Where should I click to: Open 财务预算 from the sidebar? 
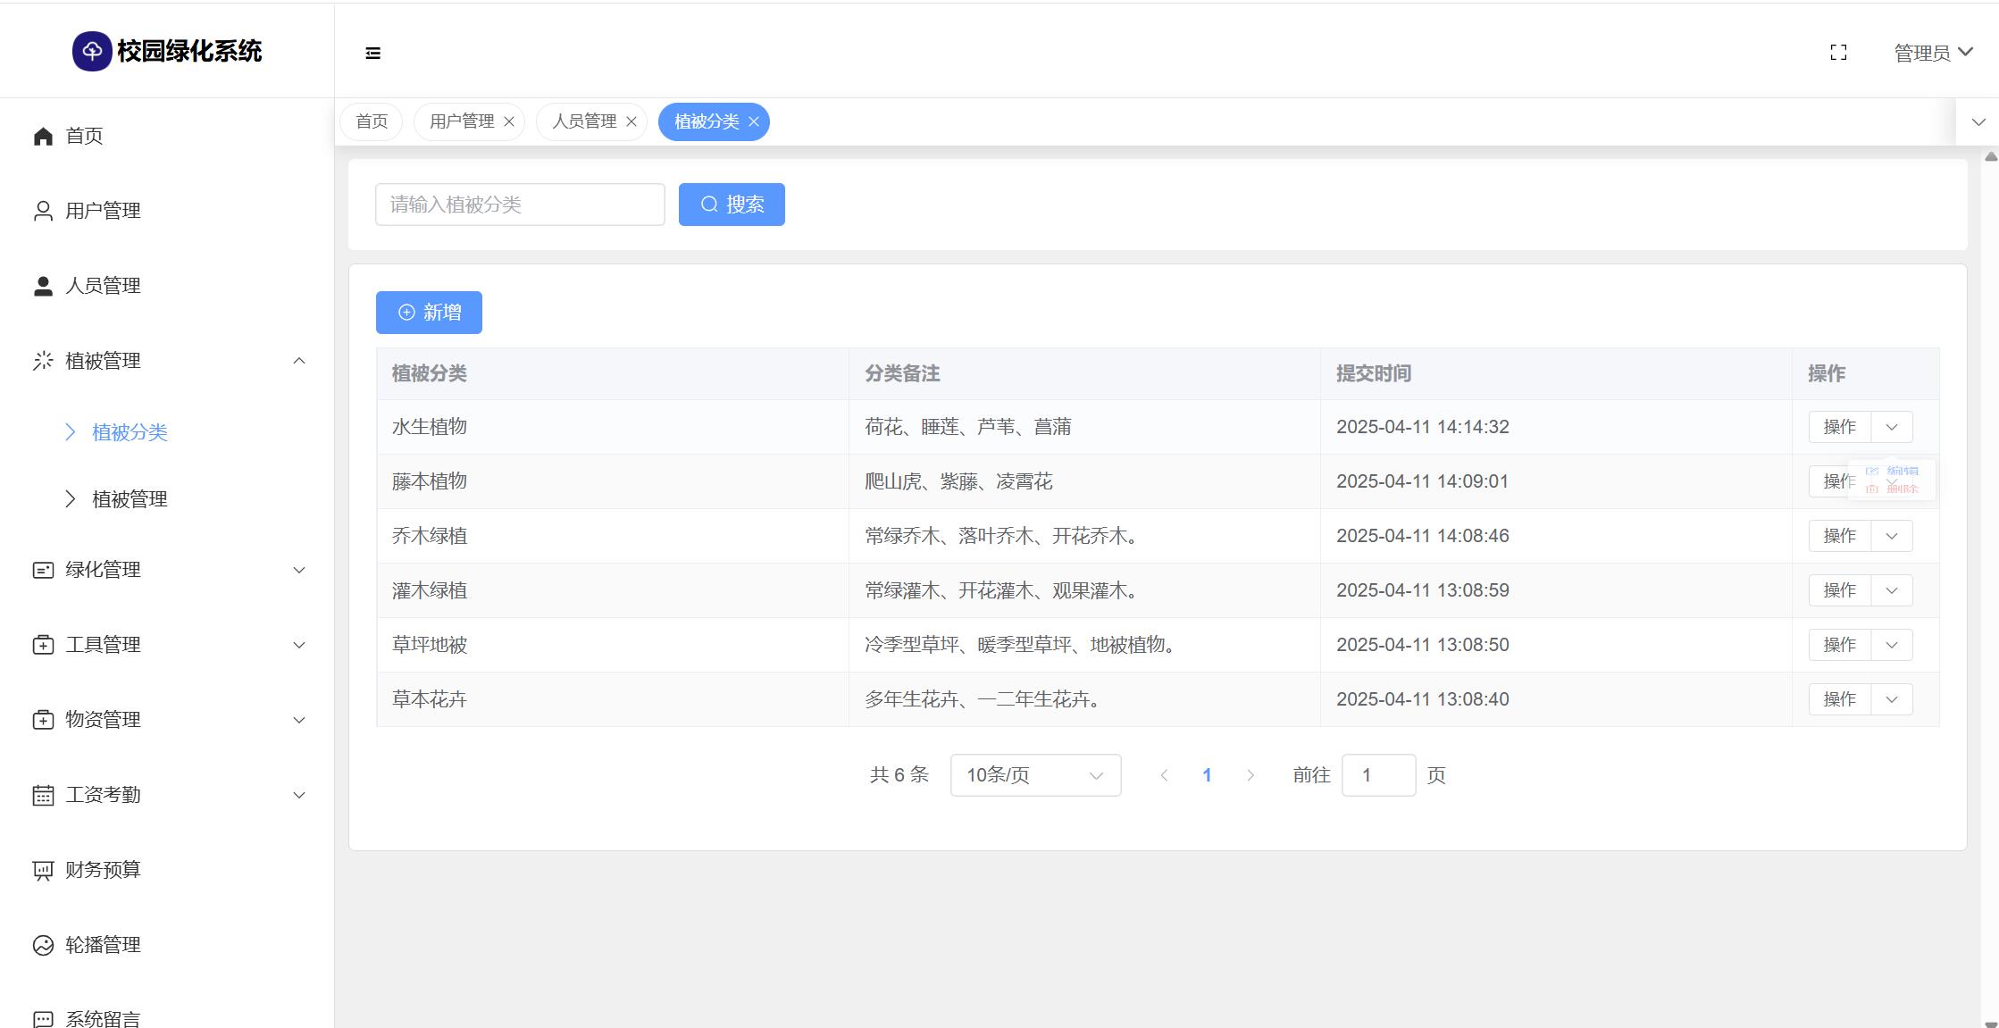tap(102, 870)
